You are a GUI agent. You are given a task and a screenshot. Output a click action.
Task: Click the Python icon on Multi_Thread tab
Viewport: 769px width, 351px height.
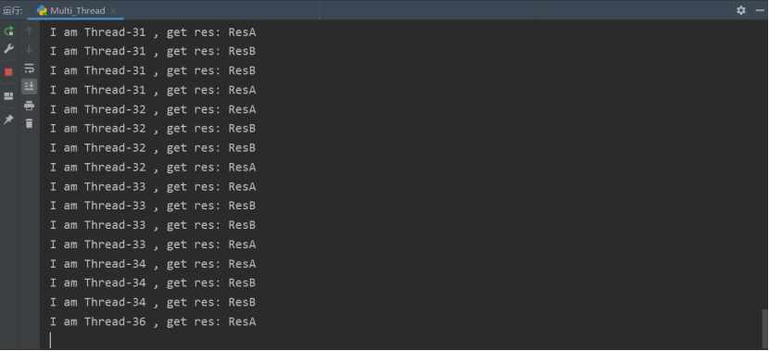[42, 10]
